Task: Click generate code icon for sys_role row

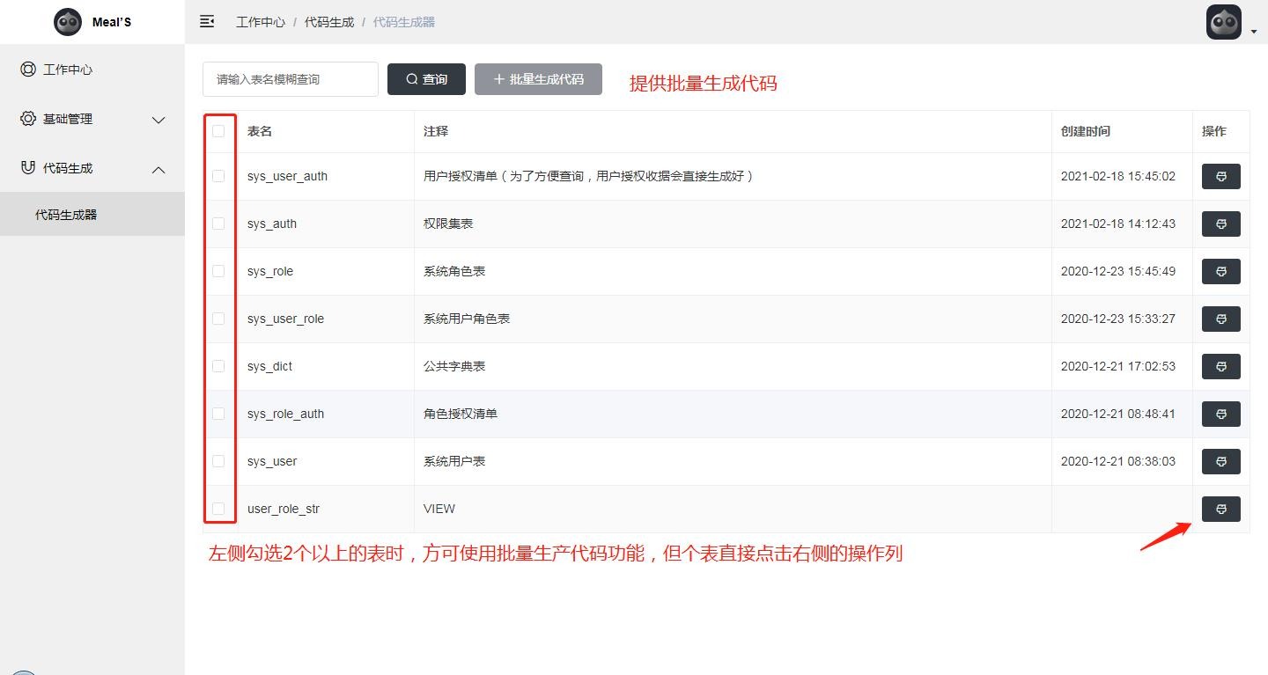Action: [1220, 271]
